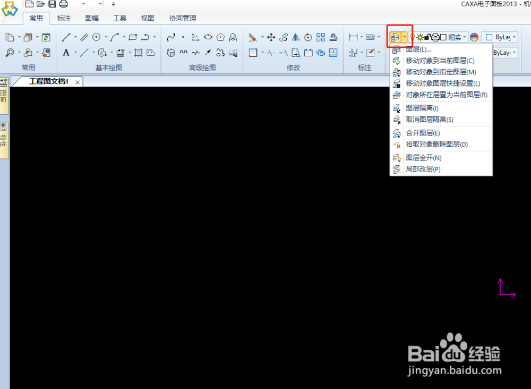This screenshot has width=531, height=389.
Task: Expand the Circle tool dropdown arrow
Action: (x=106, y=37)
